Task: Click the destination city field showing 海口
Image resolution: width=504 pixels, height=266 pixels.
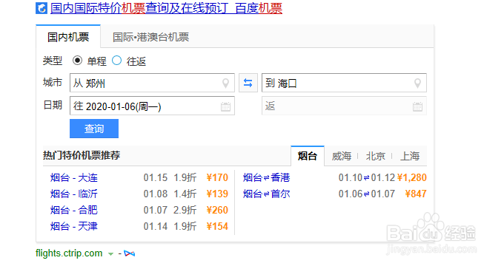Action: pyautogui.click(x=344, y=83)
